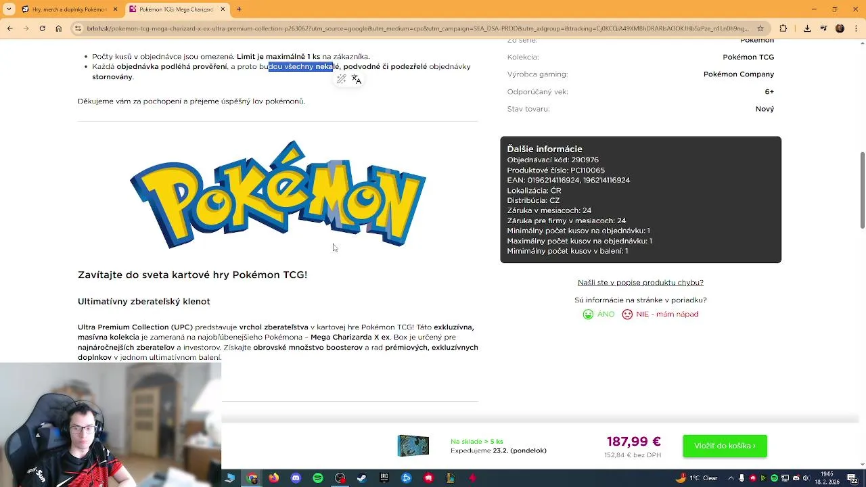Open Chrome from the taskbar
Viewport: 866px width, 487px height.
252,478
